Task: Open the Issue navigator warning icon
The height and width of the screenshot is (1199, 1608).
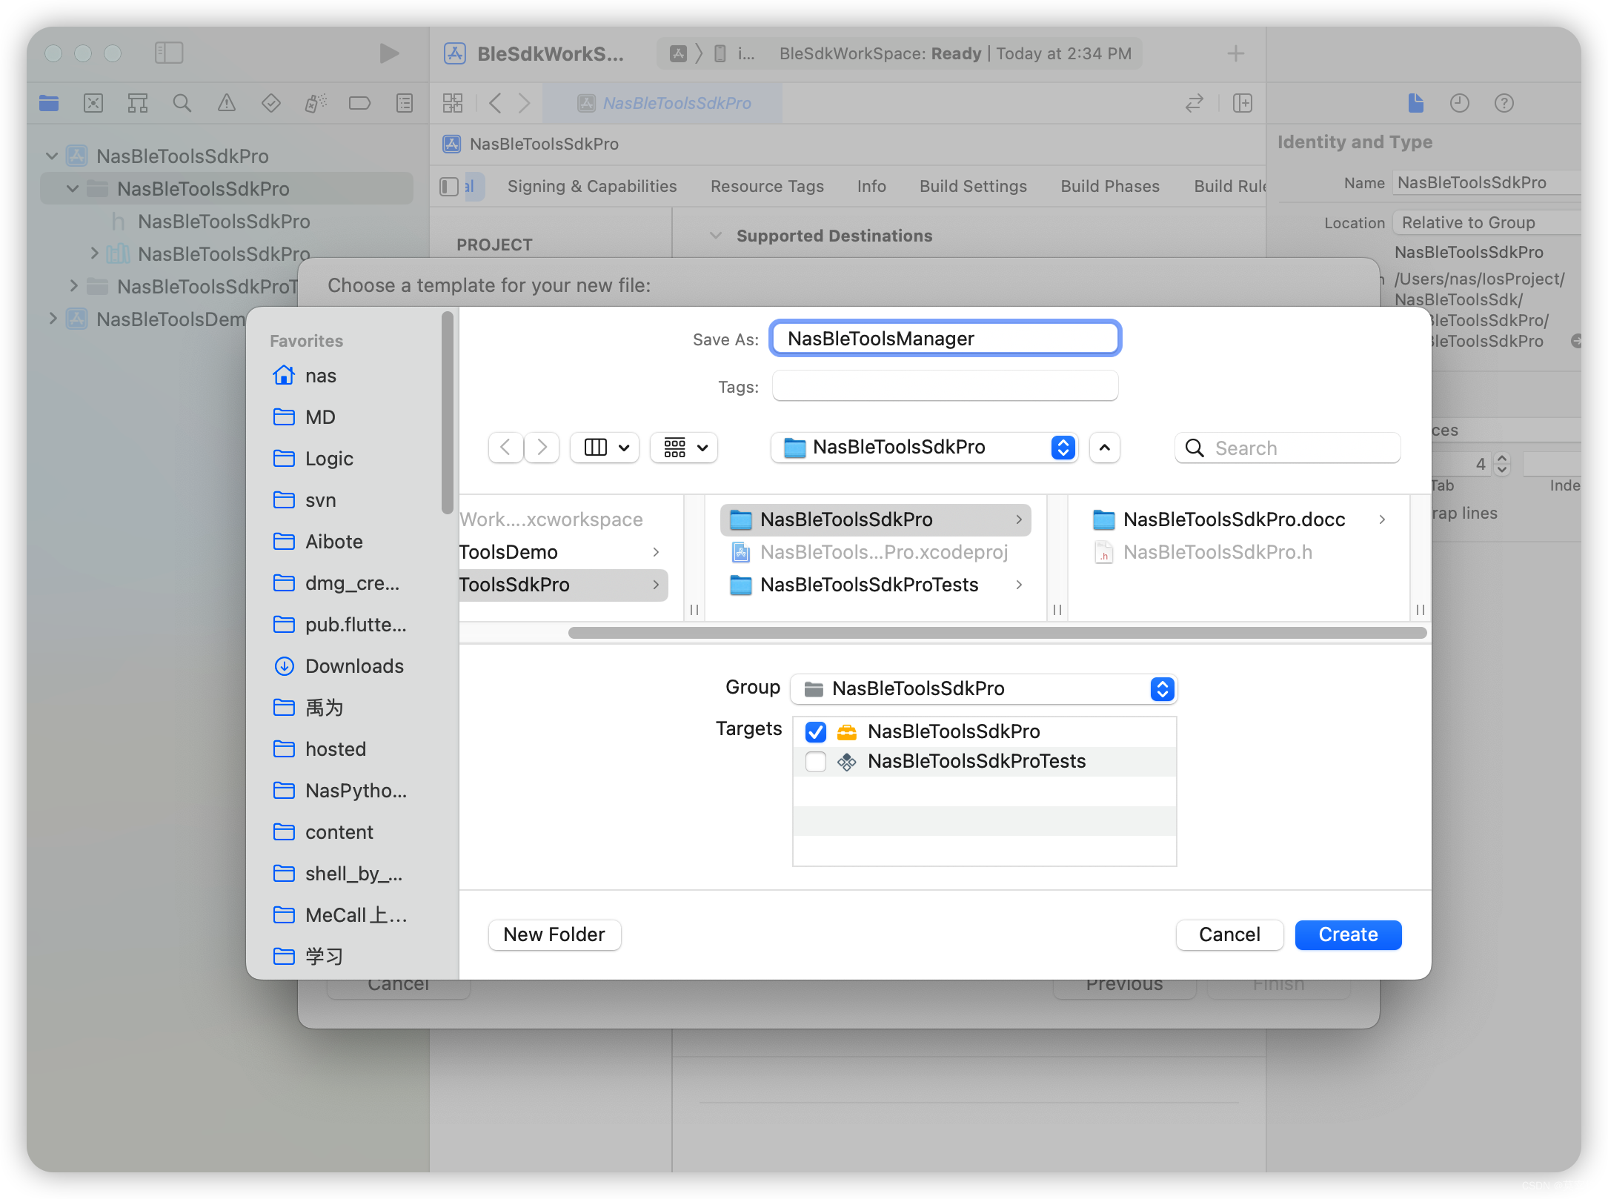Action: (226, 103)
